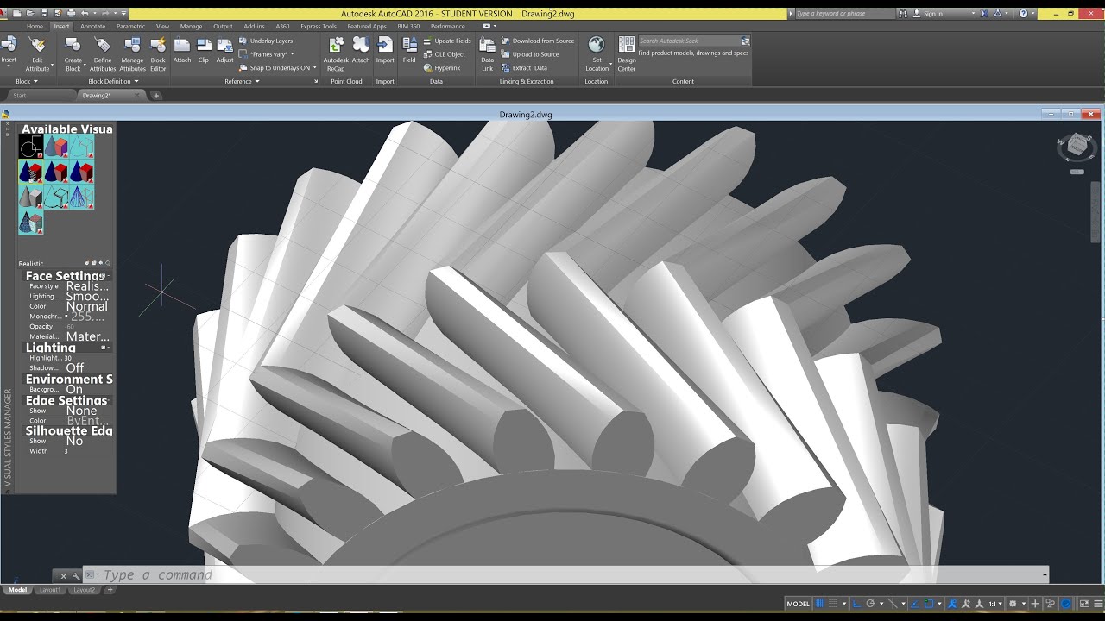Click the Adjust reference icon
The width and height of the screenshot is (1105, 621).
[224, 45]
